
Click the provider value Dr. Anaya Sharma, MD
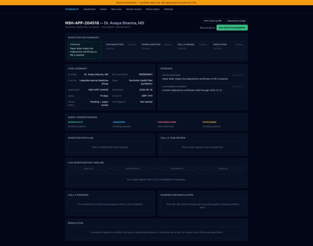coord(96,74)
